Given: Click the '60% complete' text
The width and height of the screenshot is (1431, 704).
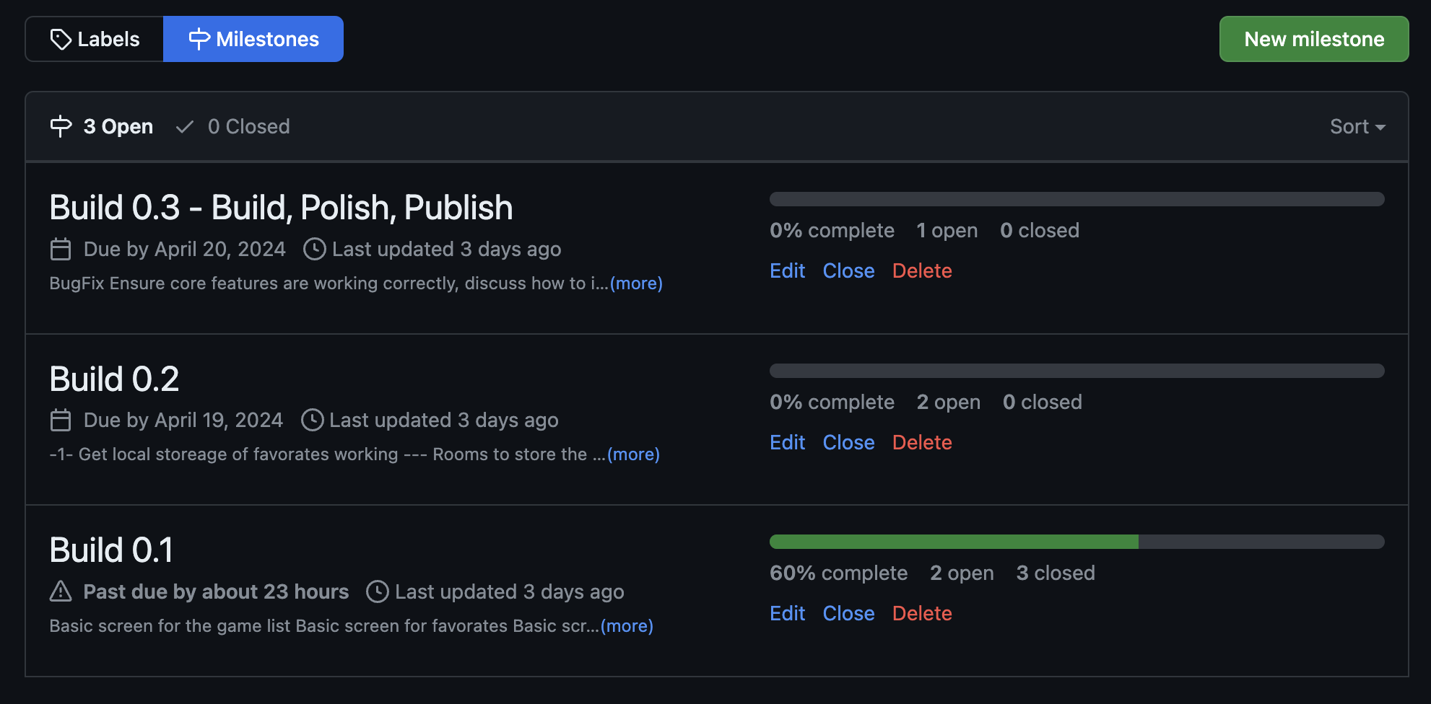Looking at the screenshot, I should point(838,573).
